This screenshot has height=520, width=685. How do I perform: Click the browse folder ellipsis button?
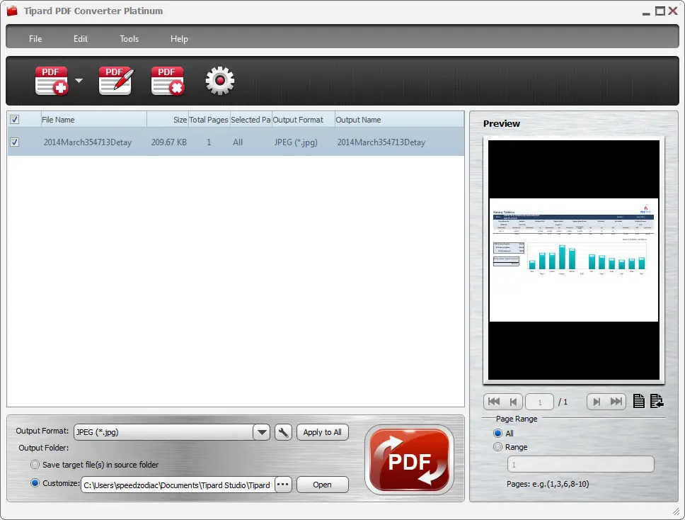283,485
